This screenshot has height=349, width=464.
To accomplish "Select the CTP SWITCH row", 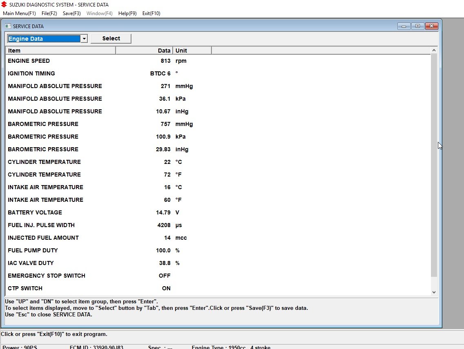I will pos(218,288).
